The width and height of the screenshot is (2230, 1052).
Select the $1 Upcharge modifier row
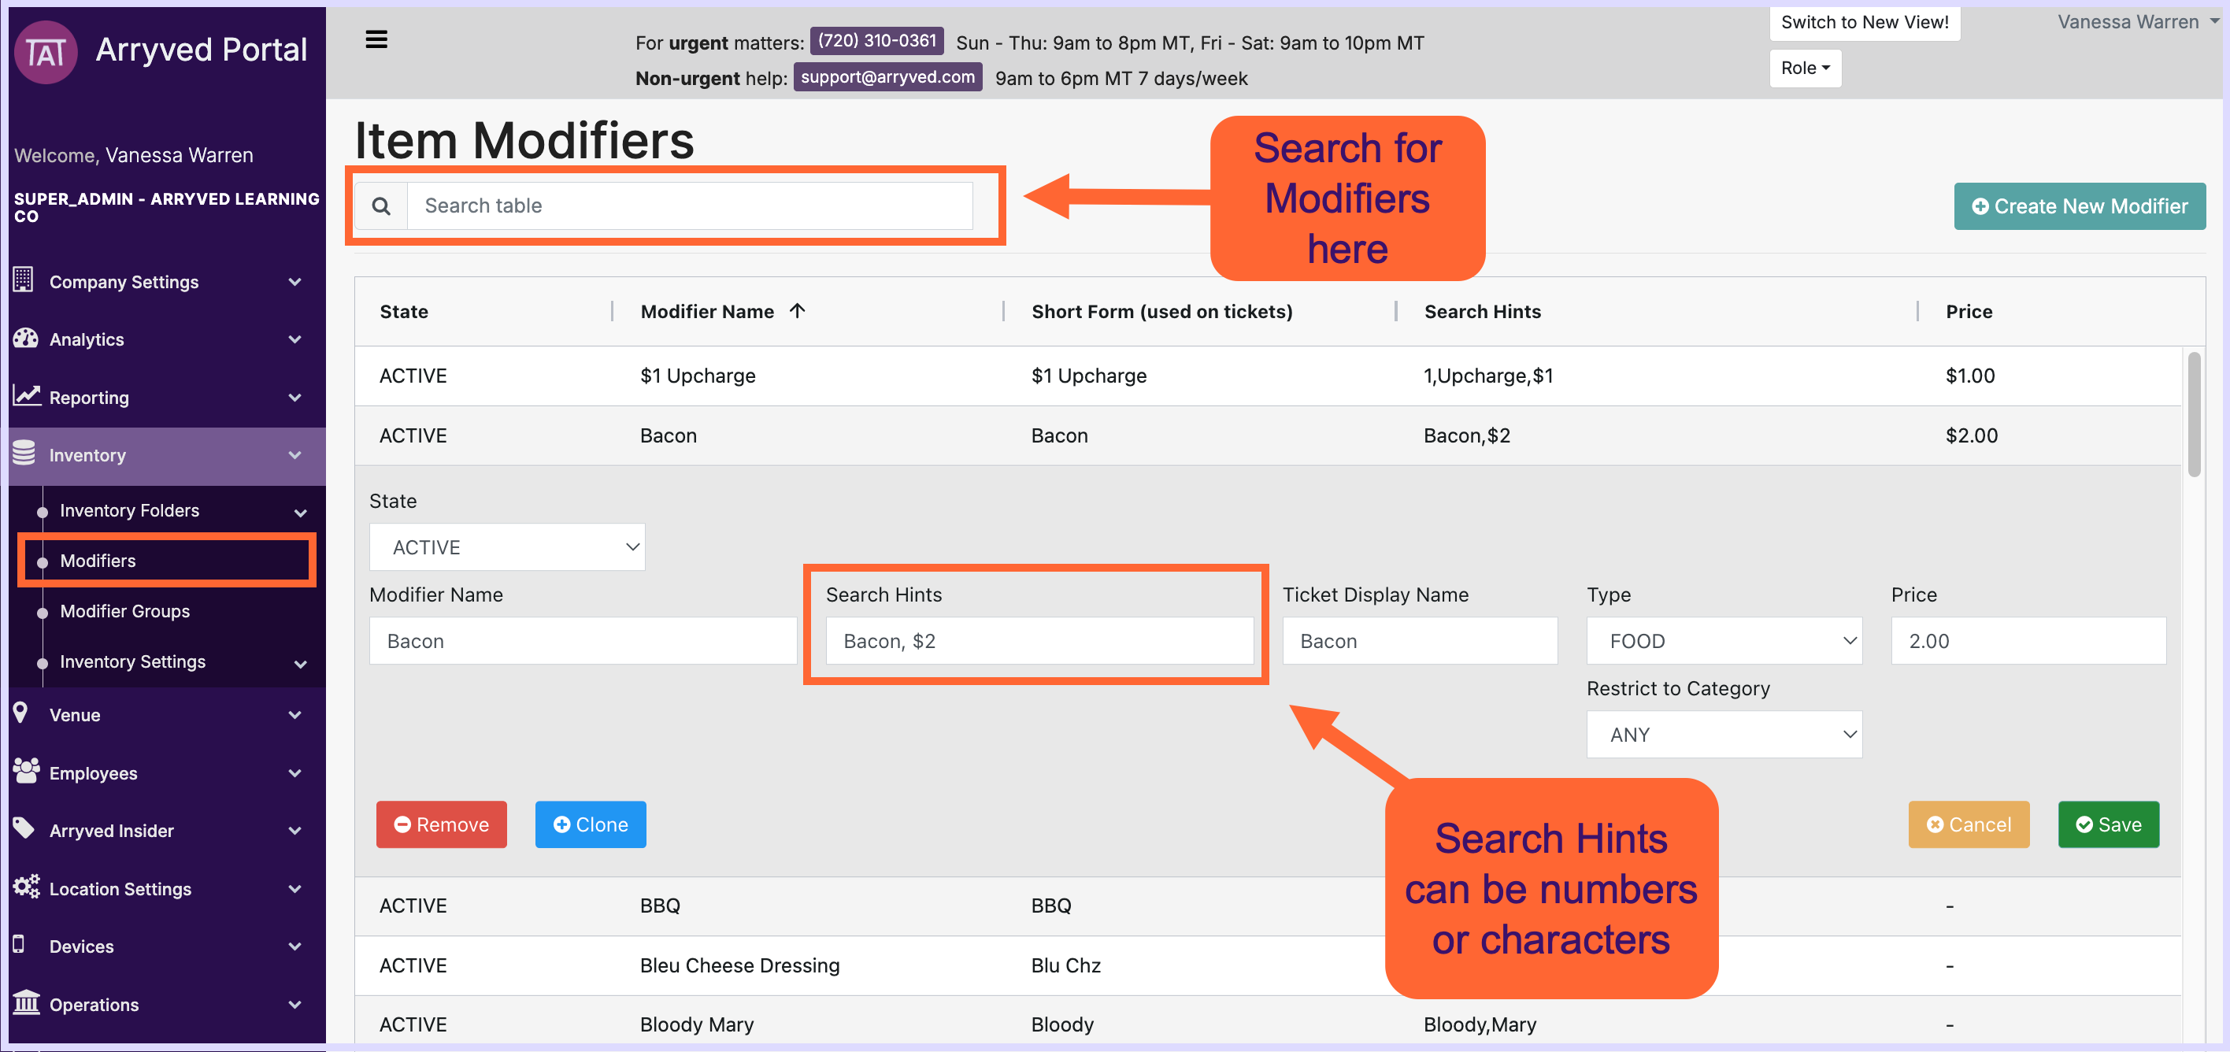[1267, 376]
